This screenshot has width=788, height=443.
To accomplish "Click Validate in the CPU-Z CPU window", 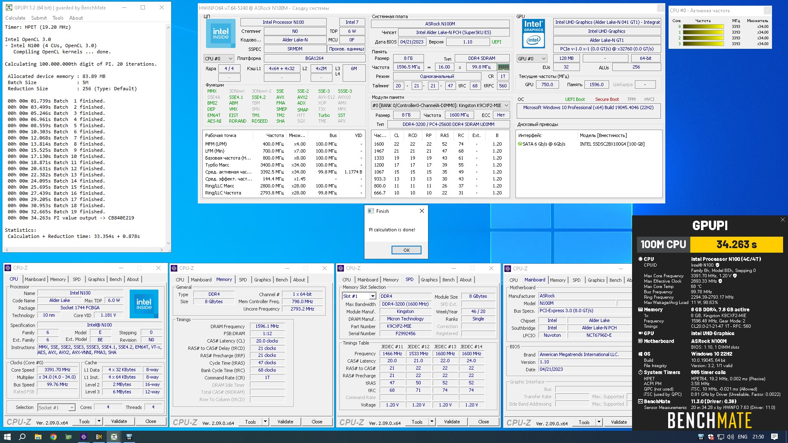I will coord(119,421).
